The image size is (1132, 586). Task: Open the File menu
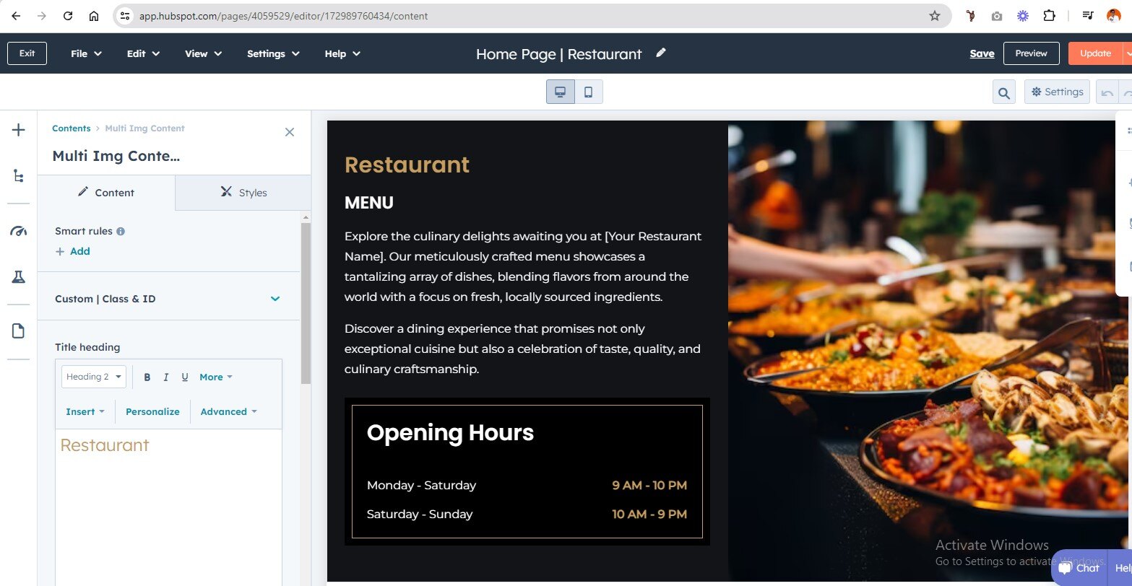pos(86,53)
